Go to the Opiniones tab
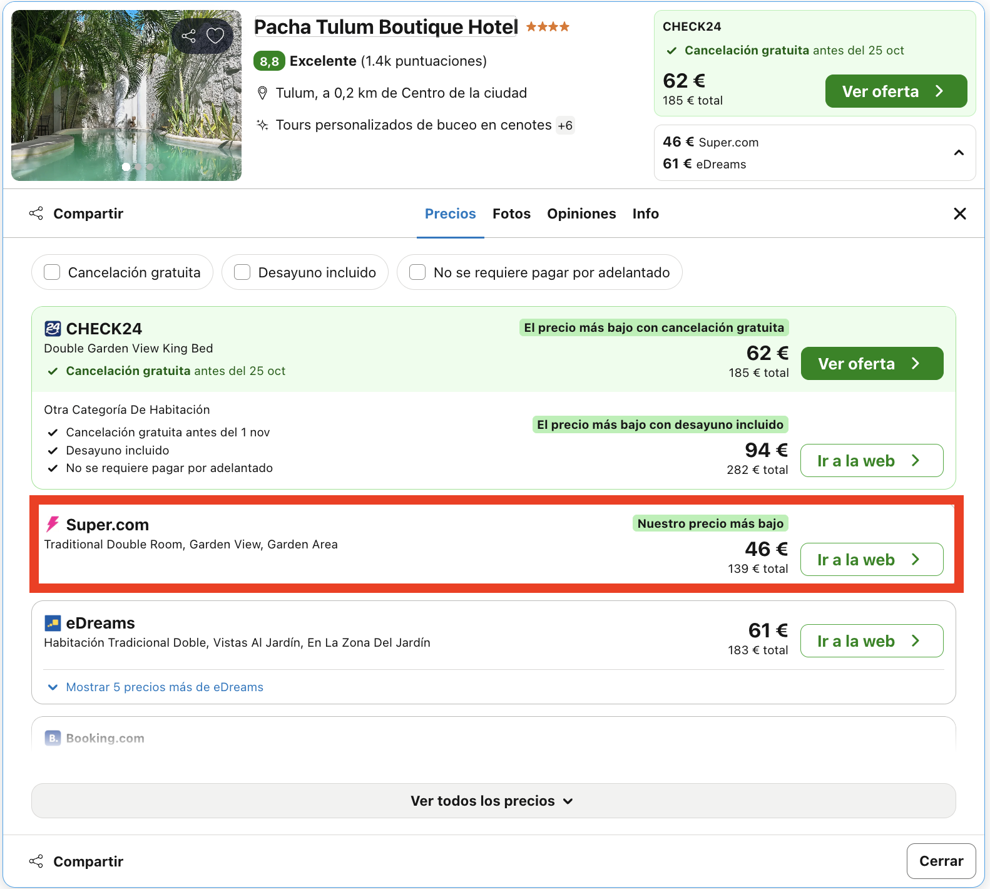 pyautogui.click(x=581, y=214)
